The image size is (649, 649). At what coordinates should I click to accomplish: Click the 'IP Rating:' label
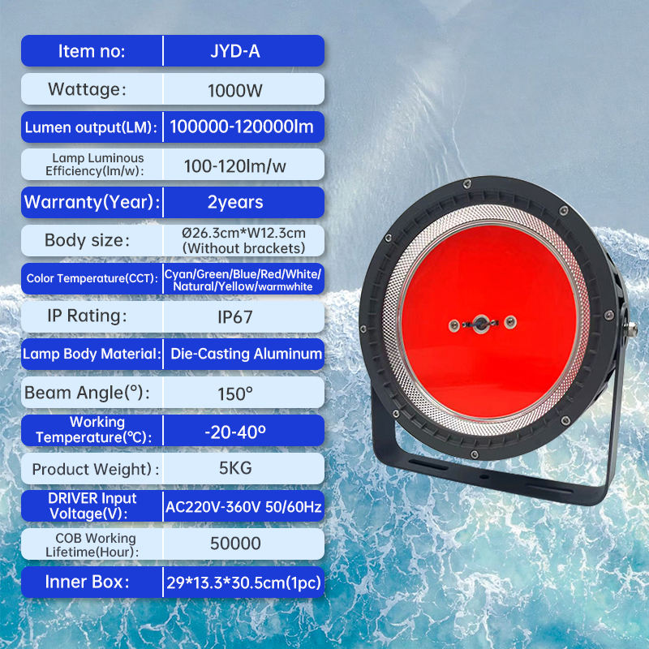pyautogui.click(x=87, y=316)
